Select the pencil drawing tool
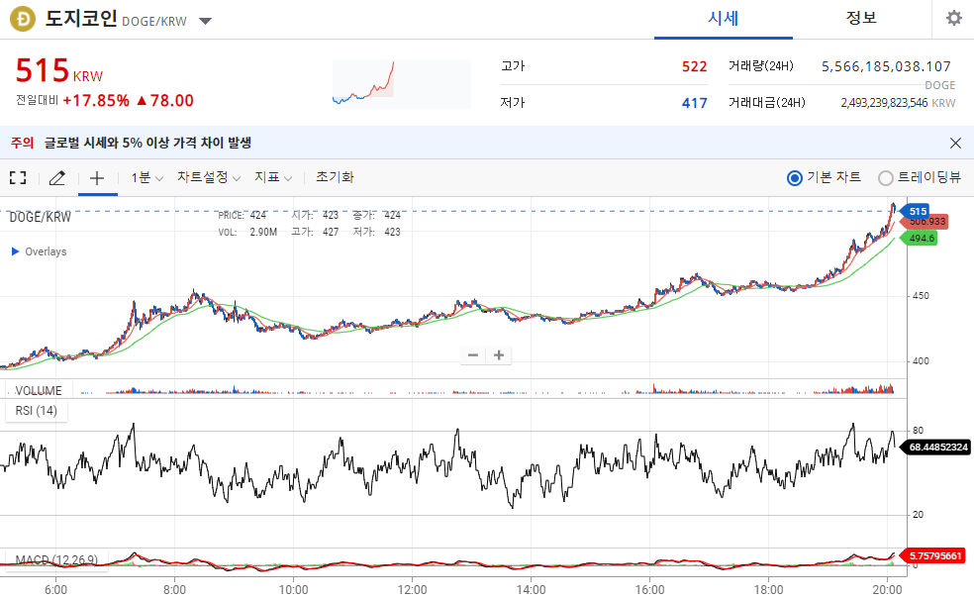 click(x=57, y=178)
